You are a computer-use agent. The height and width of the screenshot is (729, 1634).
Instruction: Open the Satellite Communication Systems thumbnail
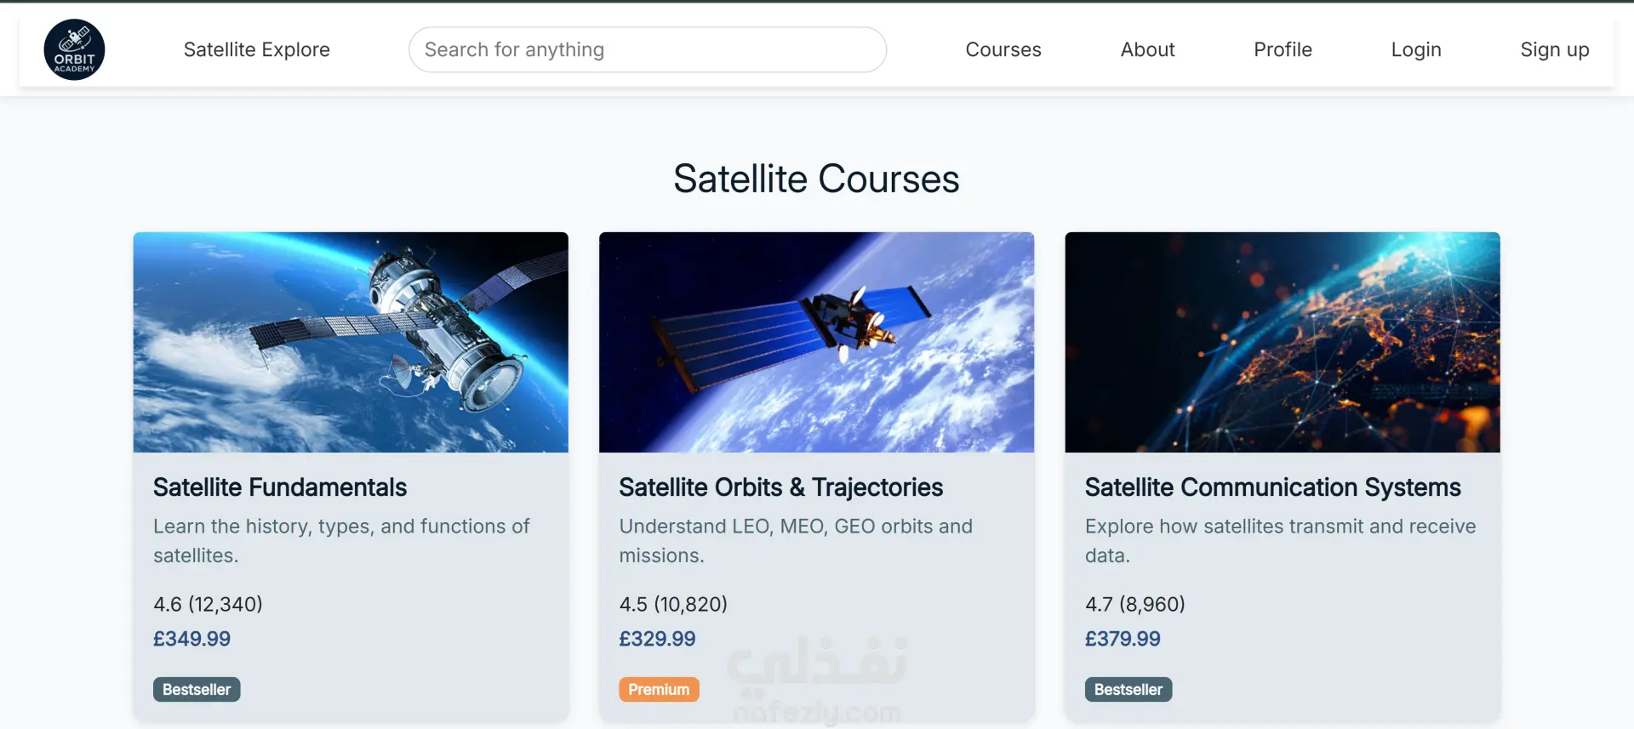[x=1282, y=342]
